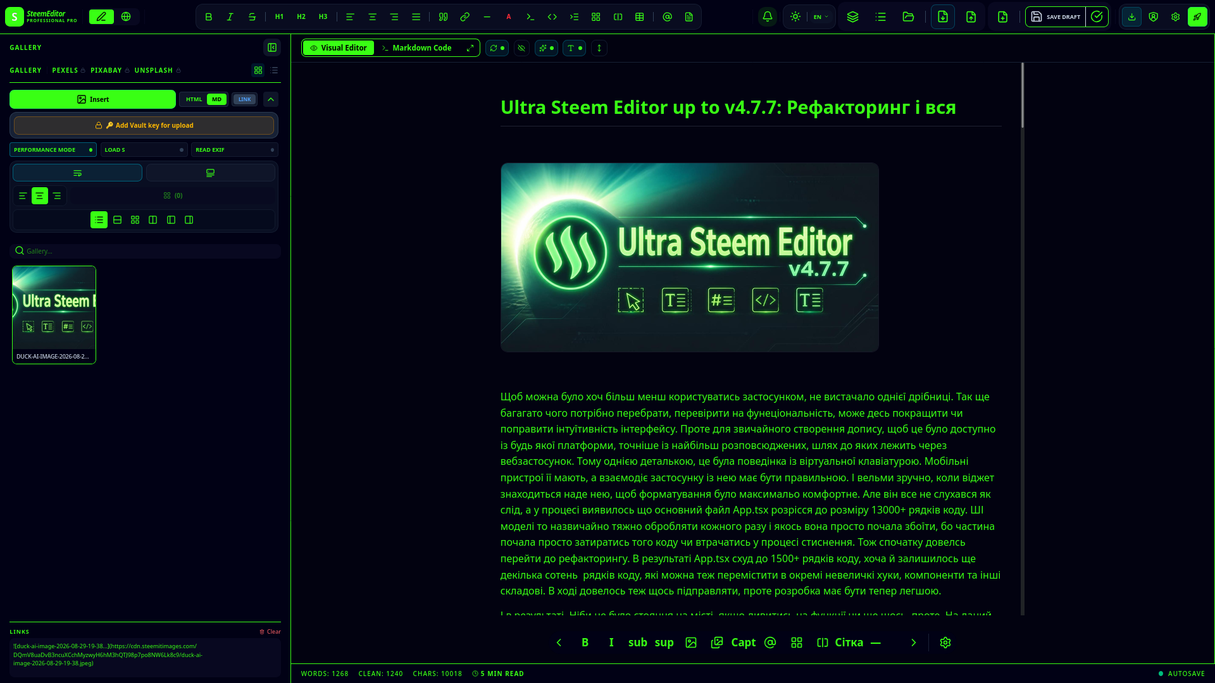Open floating toolbar settings gear
1215x683 pixels.
945,643
